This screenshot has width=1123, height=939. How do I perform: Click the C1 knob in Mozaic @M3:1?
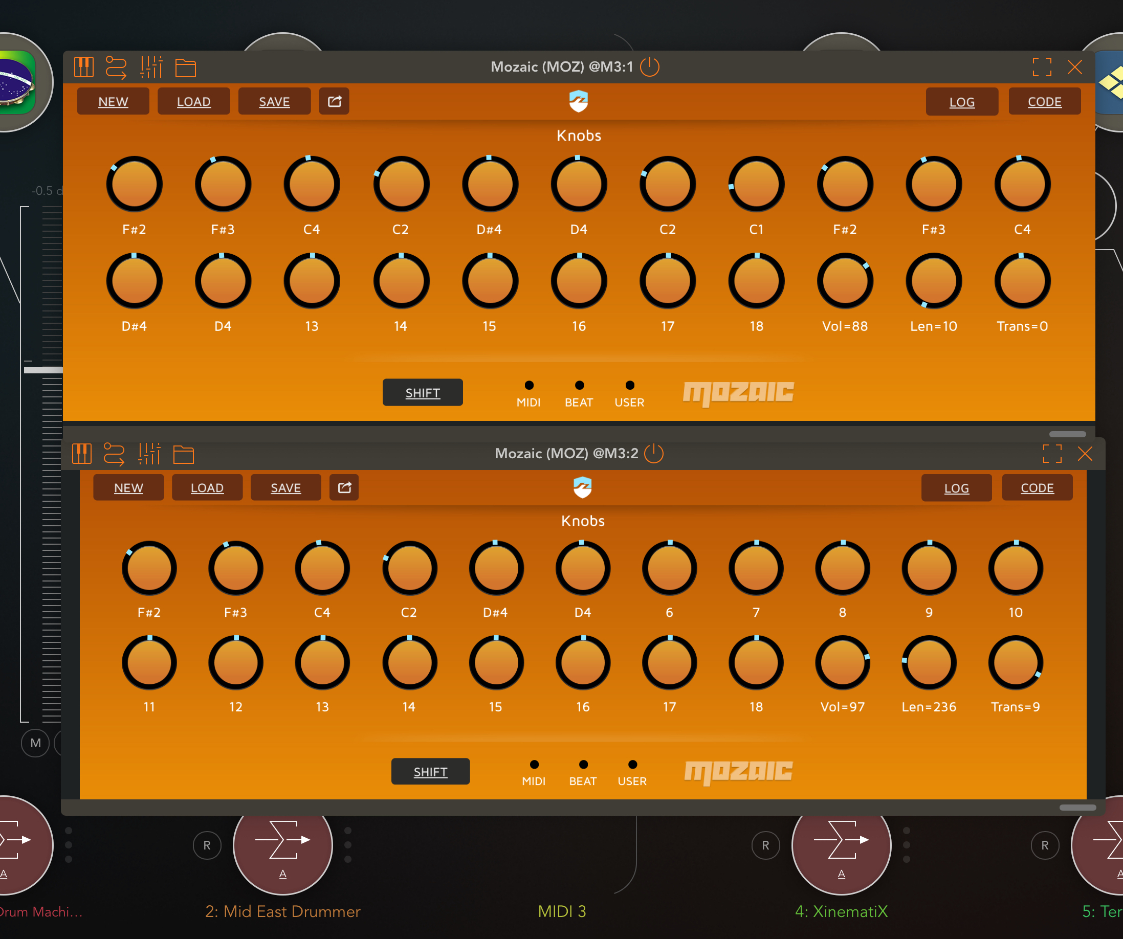tap(756, 184)
